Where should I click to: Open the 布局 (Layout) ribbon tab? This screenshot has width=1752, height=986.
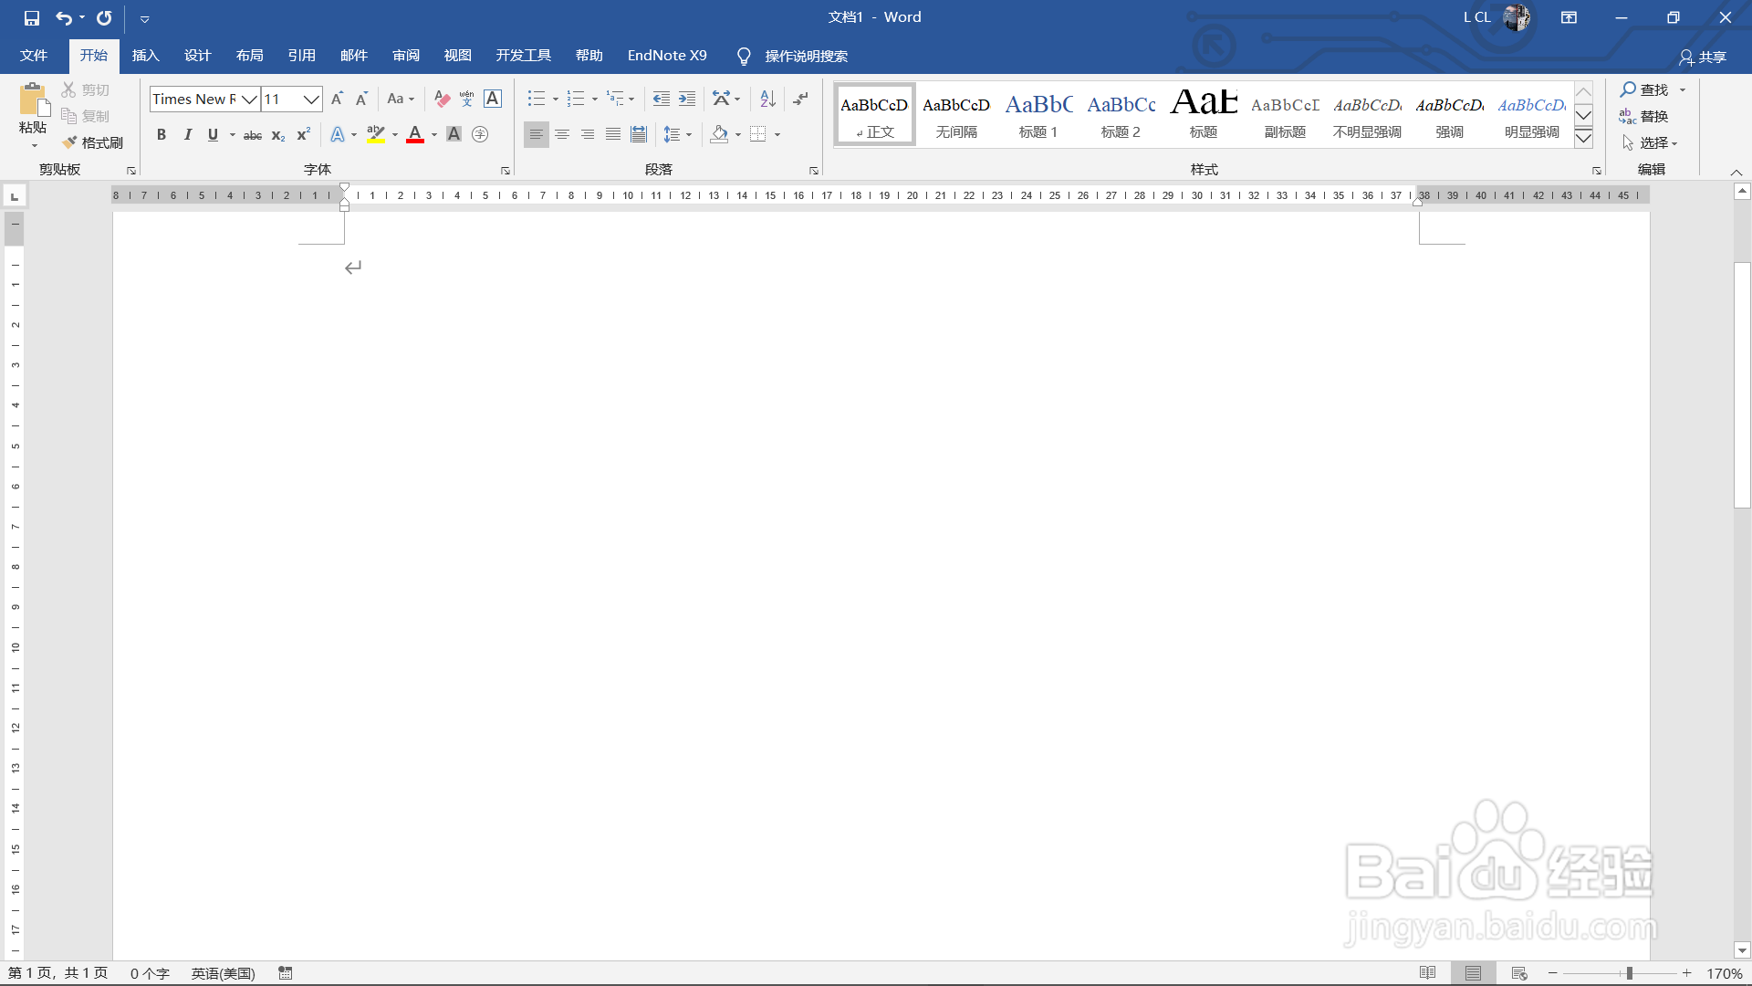click(249, 56)
